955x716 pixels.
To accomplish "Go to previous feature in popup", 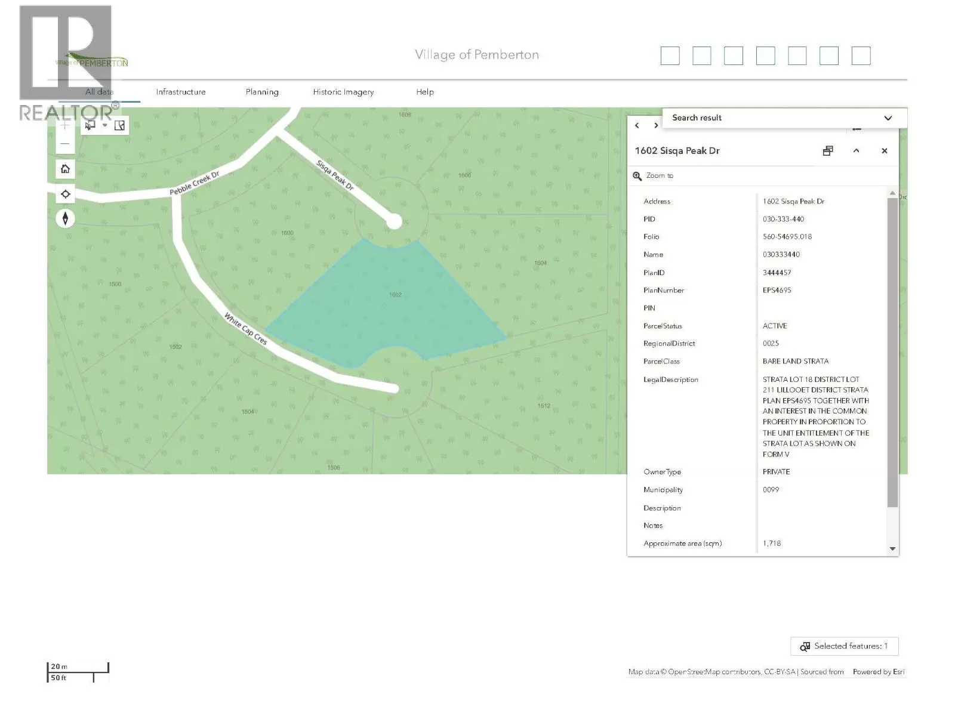I will (x=637, y=125).
